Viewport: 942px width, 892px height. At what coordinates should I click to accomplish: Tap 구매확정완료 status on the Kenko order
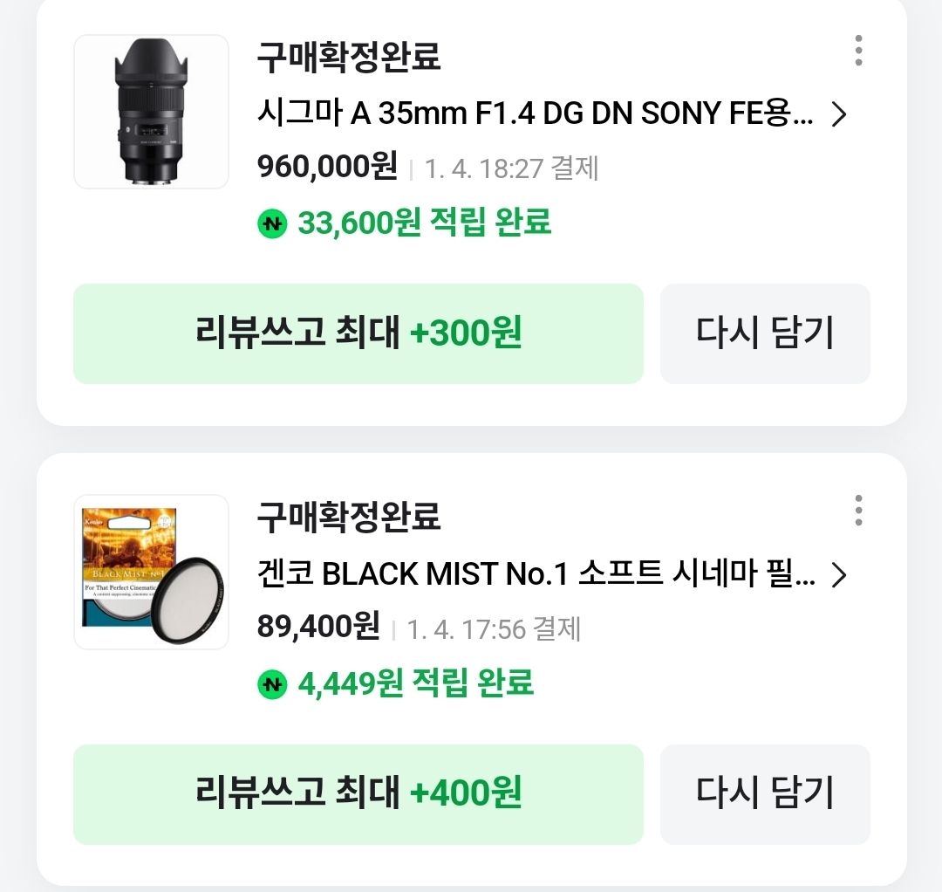tap(349, 518)
